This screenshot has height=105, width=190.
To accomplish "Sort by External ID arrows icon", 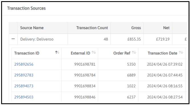I will (x=94, y=52).
